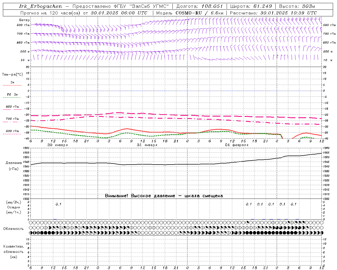Click the Внимание! Высокое давление warning text

(164, 196)
